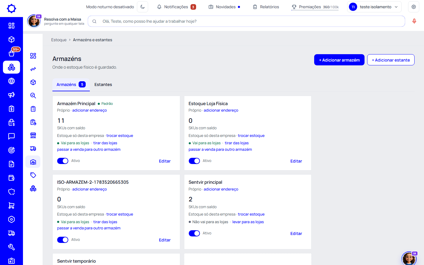Click tirar das lojas on ISO-ARMAZEM-2-1783520665305 card
Image resolution: width=424 pixels, height=265 pixels.
coord(105,222)
